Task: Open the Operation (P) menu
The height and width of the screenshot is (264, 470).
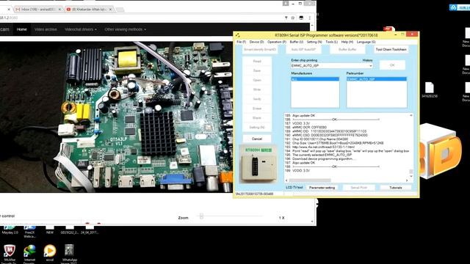Action: pyautogui.click(x=277, y=42)
